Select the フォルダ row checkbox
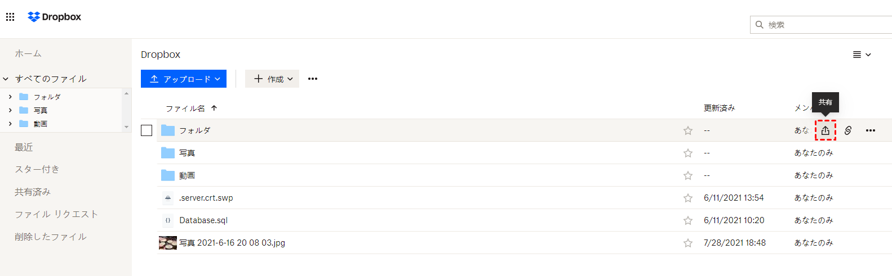This screenshot has height=276, width=892. [147, 130]
